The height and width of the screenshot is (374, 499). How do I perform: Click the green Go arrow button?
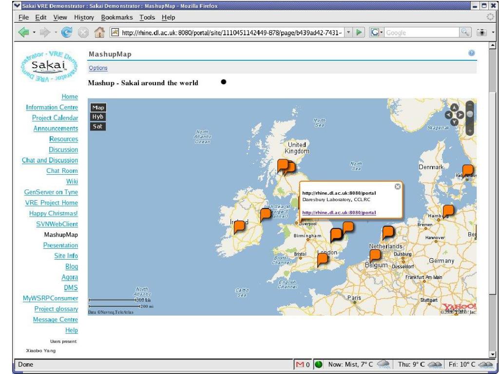point(359,32)
